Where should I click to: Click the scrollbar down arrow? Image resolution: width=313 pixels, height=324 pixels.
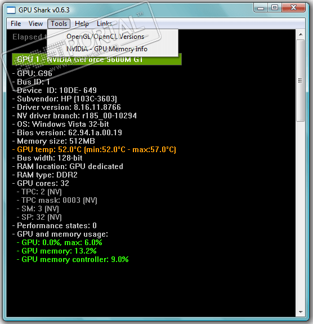[x=301, y=312]
